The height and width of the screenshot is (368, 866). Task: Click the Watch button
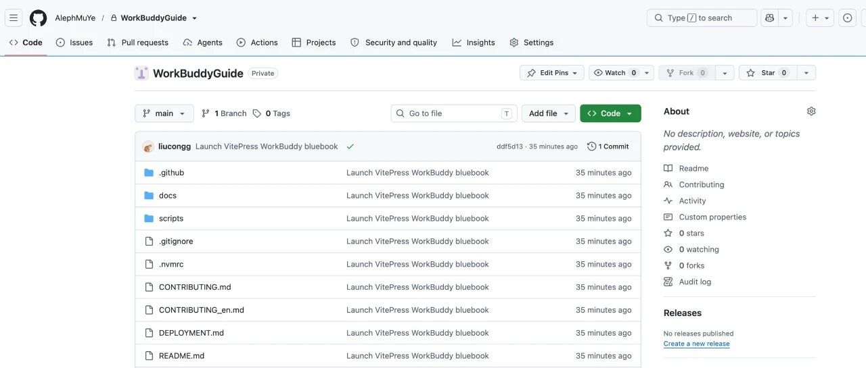click(614, 73)
